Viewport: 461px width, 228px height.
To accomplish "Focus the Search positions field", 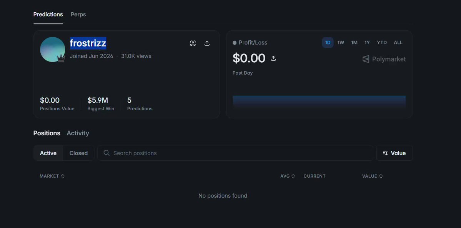I will 235,153.
